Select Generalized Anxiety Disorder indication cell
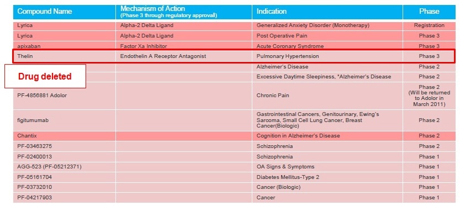Screen dimensions: 460x206 327,25
